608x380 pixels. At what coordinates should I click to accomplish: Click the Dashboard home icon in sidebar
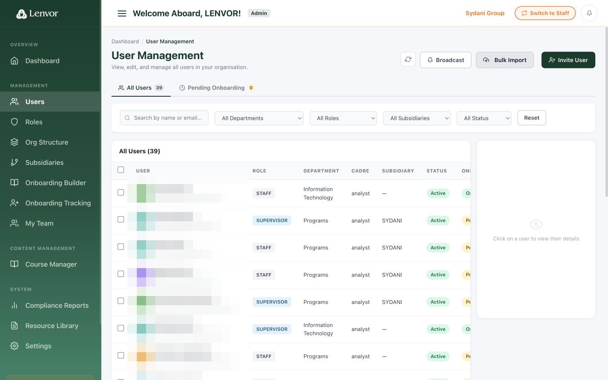click(x=14, y=61)
